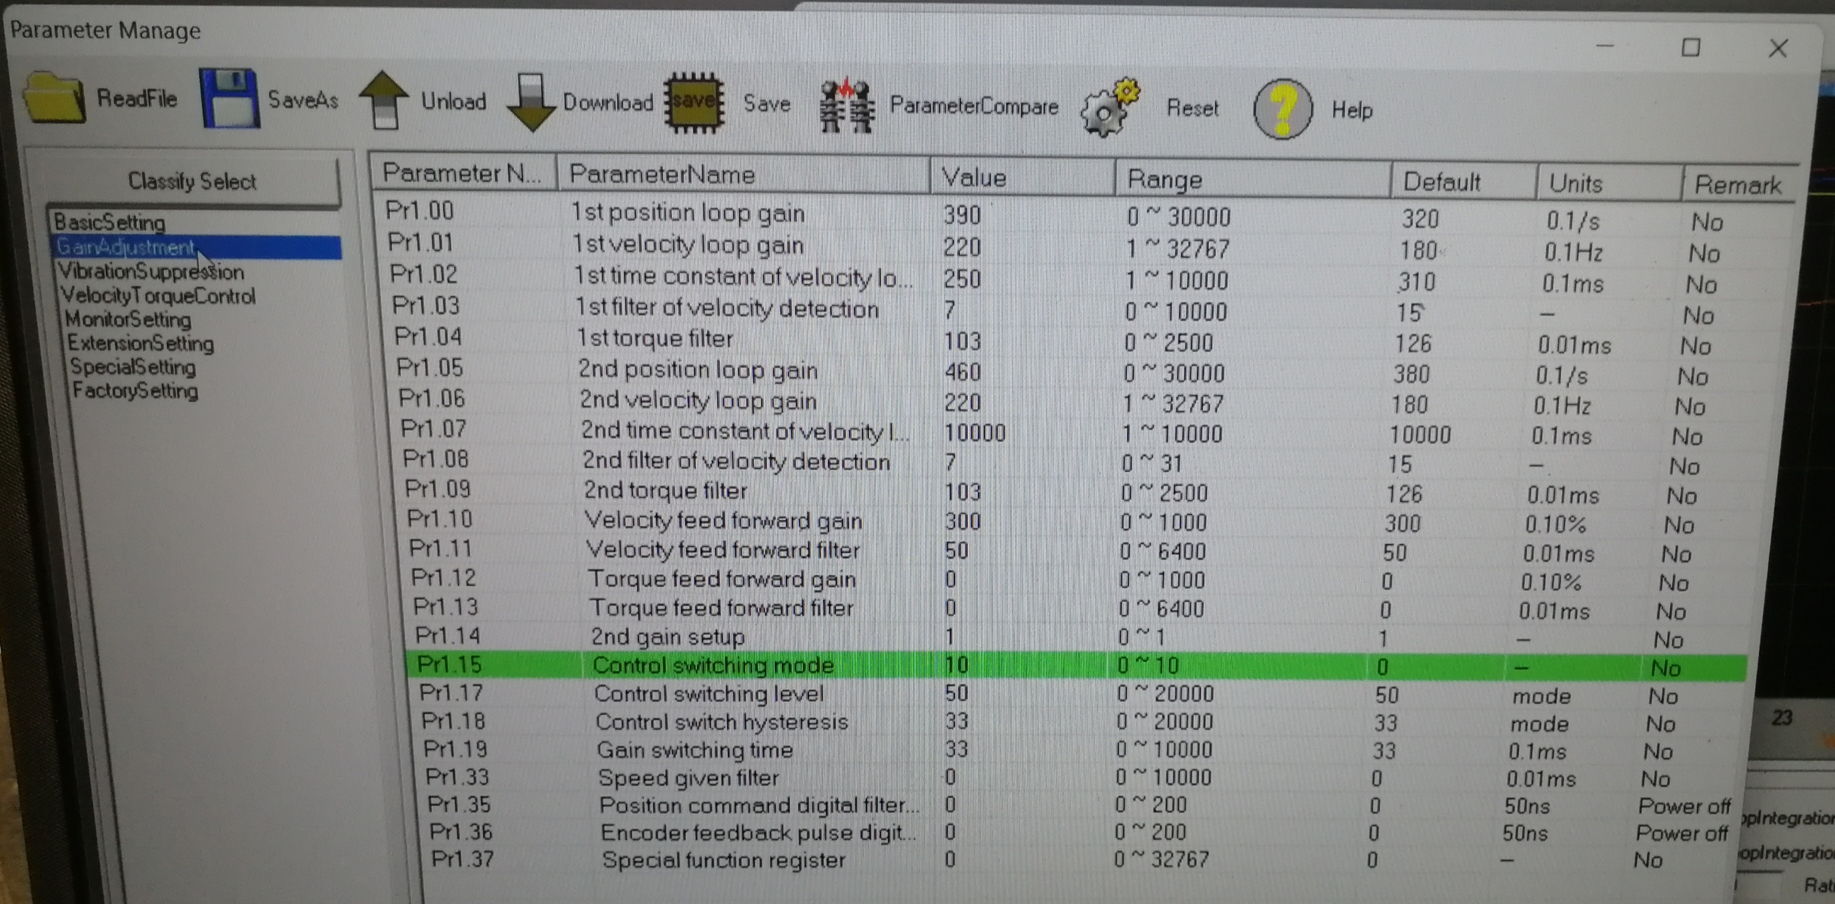
Task: Open Help question mark icon
Action: point(1282,109)
